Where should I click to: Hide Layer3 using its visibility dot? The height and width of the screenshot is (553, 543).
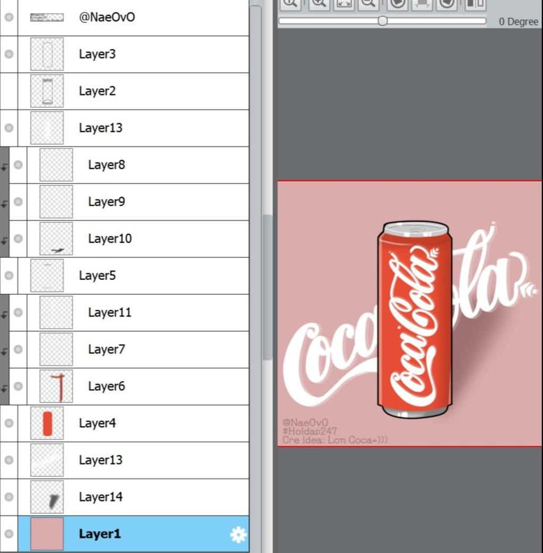pyautogui.click(x=9, y=54)
